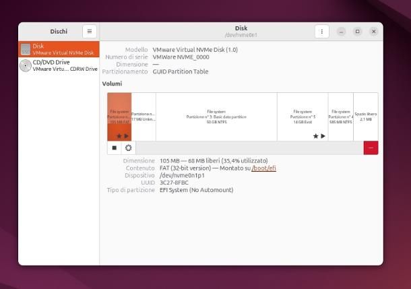Screen dimensions: 411x289
Task: Click the UUID value 3C27-BFBC
Action: 174,183
